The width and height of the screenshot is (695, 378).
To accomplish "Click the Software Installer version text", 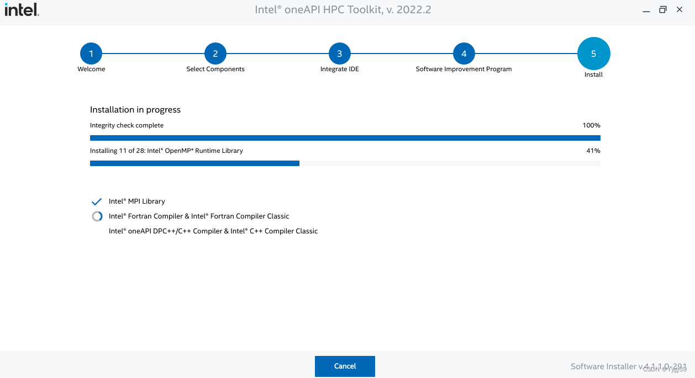I will click(629, 366).
